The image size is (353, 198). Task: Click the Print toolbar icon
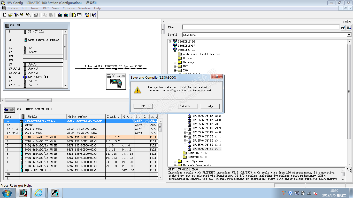[x=36, y=15]
